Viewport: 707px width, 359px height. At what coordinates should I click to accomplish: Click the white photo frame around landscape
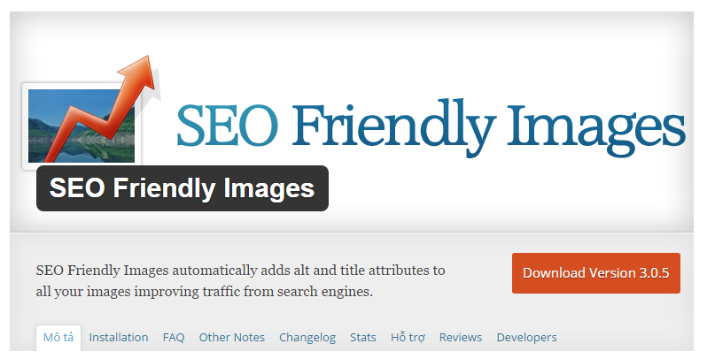coord(82,126)
